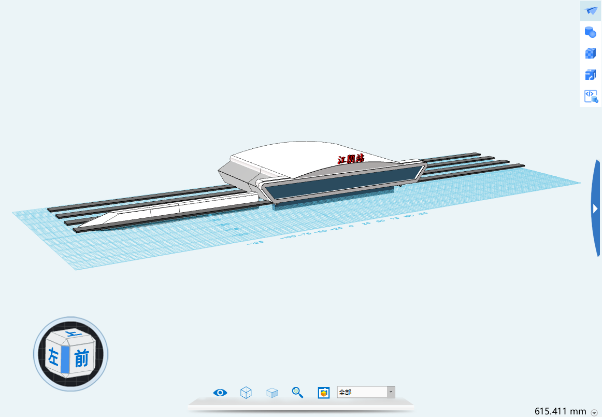This screenshot has height=417, width=602.
Task: Open the basic primitives shapes icon
Action: click(x=591, y=32)
